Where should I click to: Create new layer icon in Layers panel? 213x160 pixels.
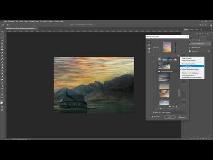206,139
